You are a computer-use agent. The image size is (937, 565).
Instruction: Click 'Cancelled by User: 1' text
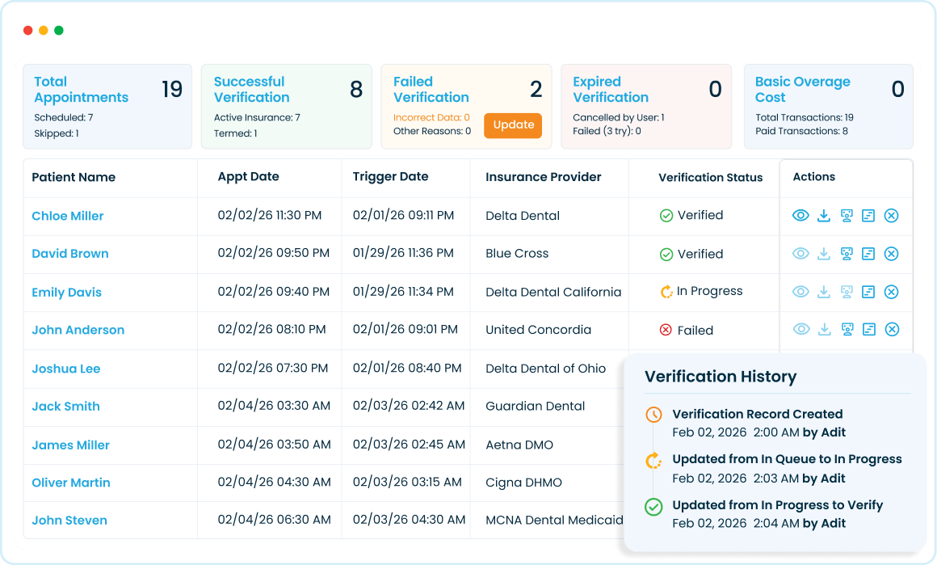click(619, 118)
